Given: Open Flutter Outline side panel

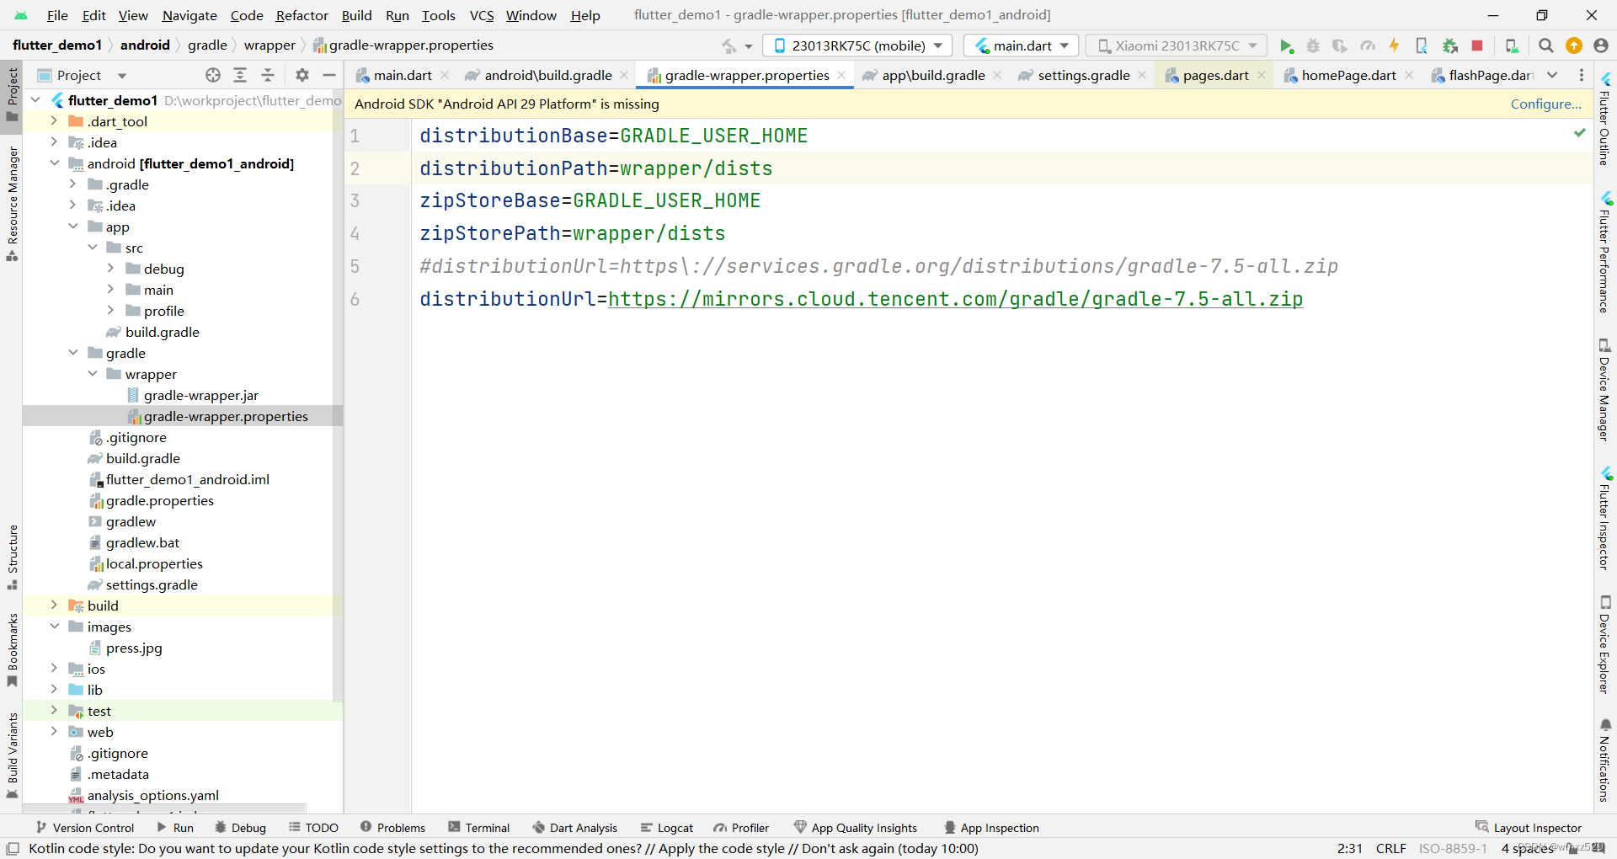Looking at the screenshot, I should pyautogui.click(x=1605, y=119).
